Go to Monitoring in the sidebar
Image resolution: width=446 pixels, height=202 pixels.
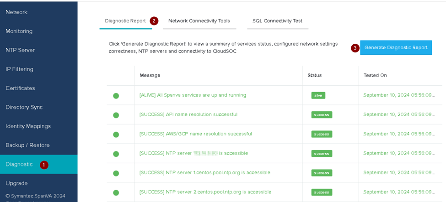tap(19, 31)
